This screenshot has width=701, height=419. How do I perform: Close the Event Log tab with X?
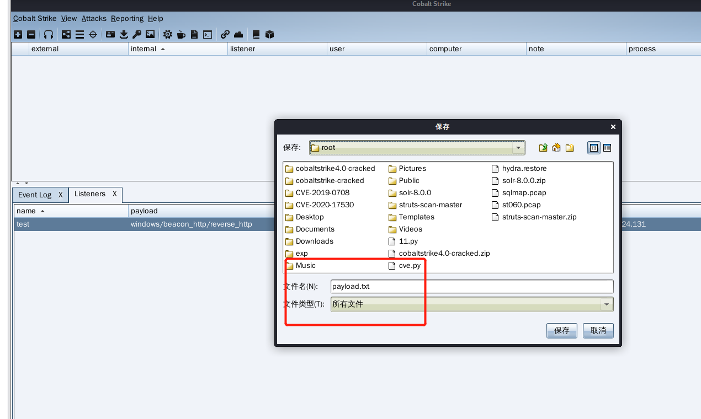tap(61, 195)
